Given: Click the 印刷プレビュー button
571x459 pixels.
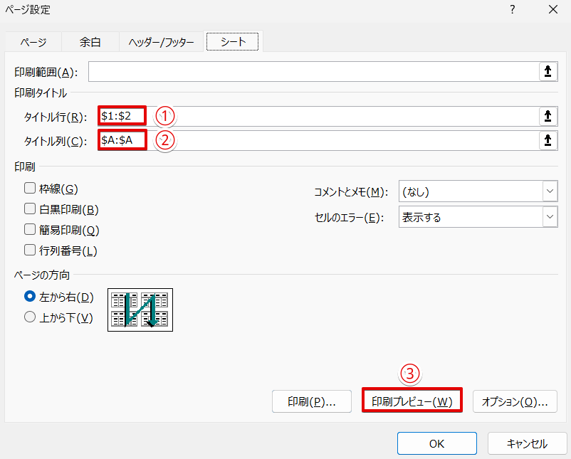Looking at the screenshot, I should tap(412, 401).
